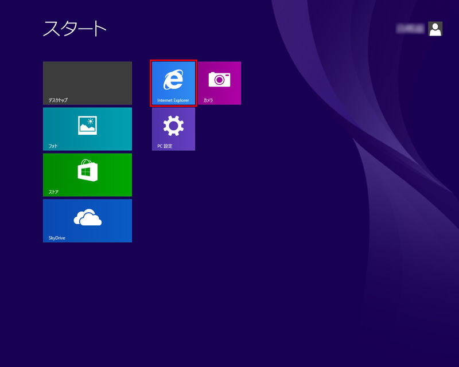Open the Internet Explorer tile
The width and height of the screenshot is (459, 367).
click(173, 83)
